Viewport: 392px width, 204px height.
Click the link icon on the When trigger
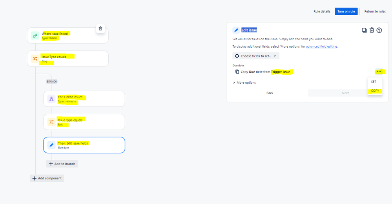pyautogui.click(x=35, y=36)
